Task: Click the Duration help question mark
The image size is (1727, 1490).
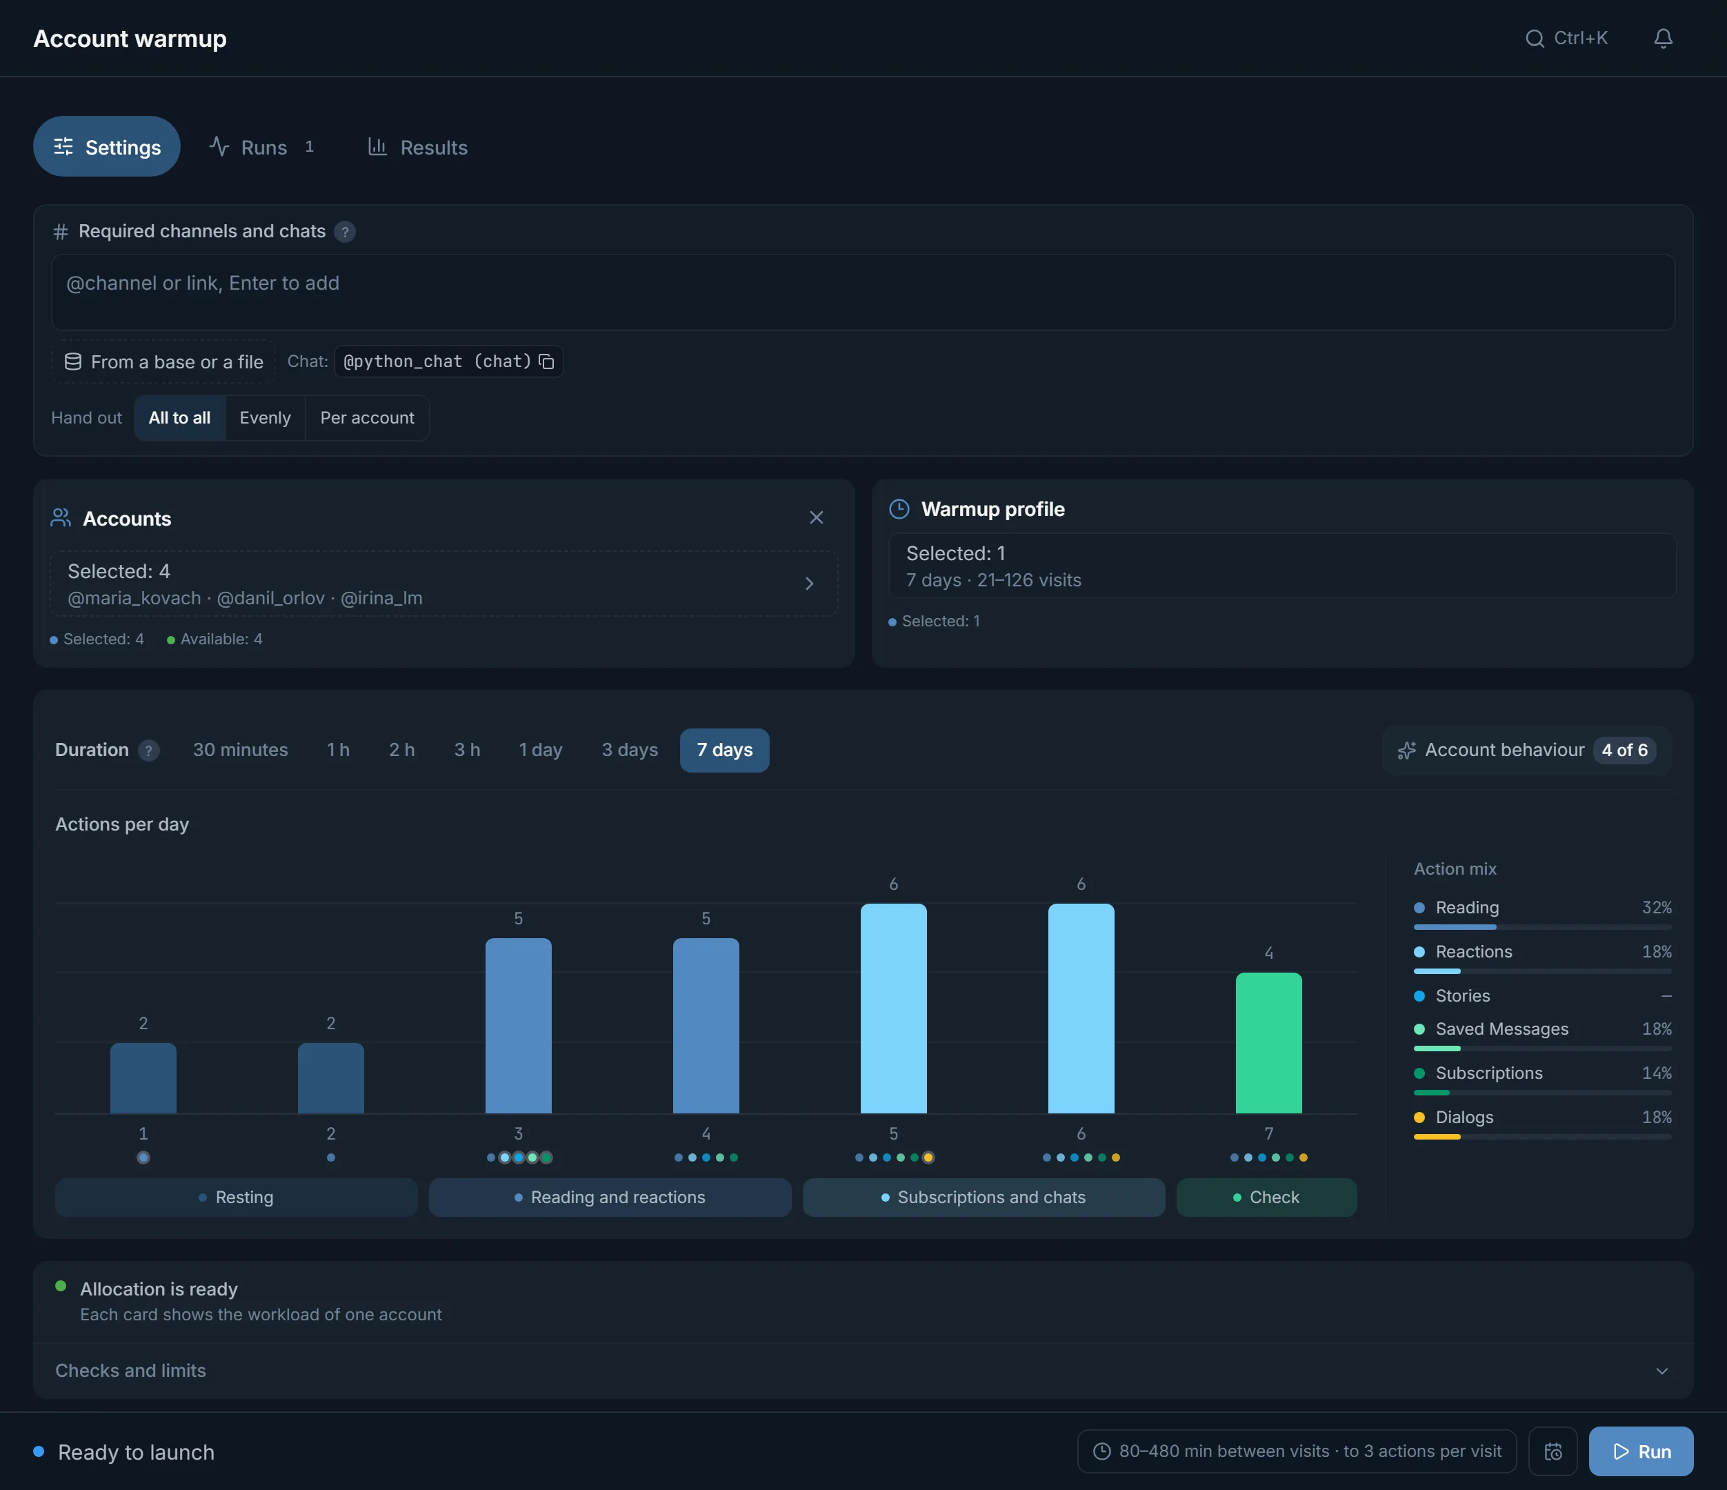Action: tap(148, 751)
